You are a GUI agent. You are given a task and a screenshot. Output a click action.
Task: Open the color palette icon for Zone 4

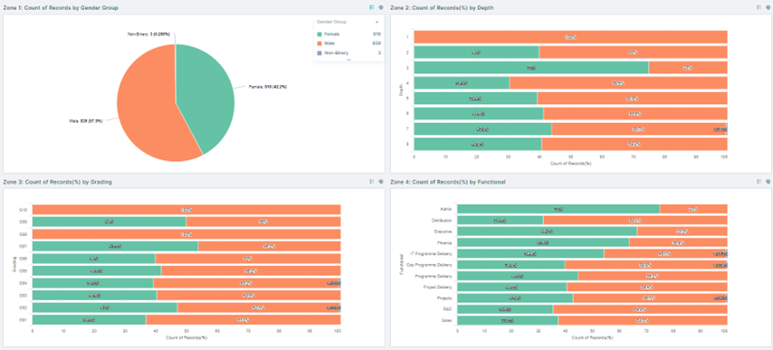click(768, 181)
